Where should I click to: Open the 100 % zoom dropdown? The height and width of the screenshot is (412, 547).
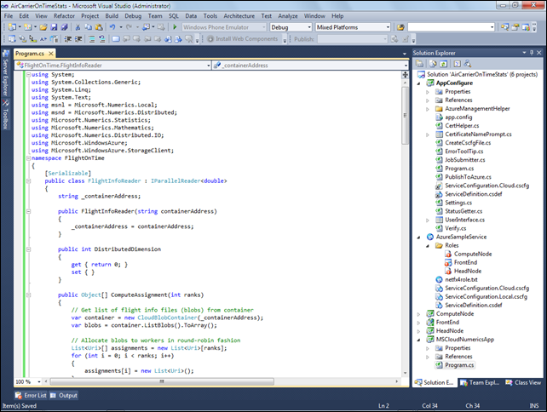(x=39, y=381)
